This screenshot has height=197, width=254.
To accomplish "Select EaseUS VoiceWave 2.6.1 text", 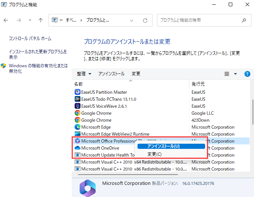I will (104, 106).
